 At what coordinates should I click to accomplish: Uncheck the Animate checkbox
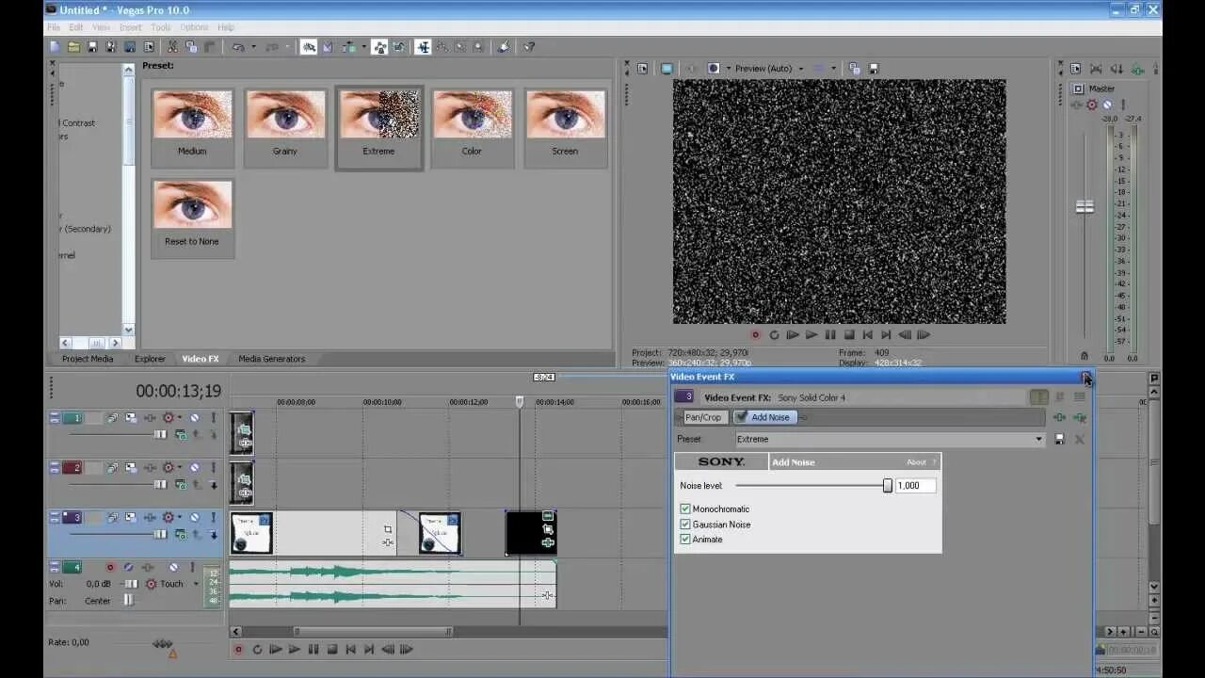click(x=685, y=540)
